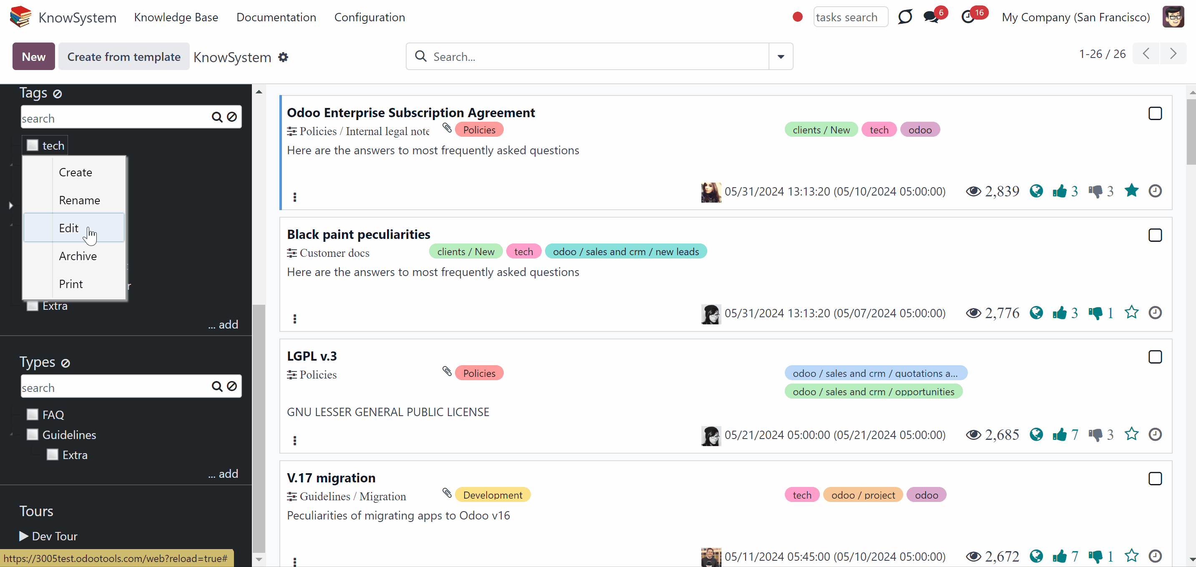
Task: Click the attachment paperclip on LGPL v.3
Action: [x=447, y=371]
